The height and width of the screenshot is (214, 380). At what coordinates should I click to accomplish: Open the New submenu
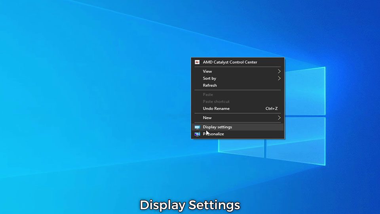coord(238,118)
